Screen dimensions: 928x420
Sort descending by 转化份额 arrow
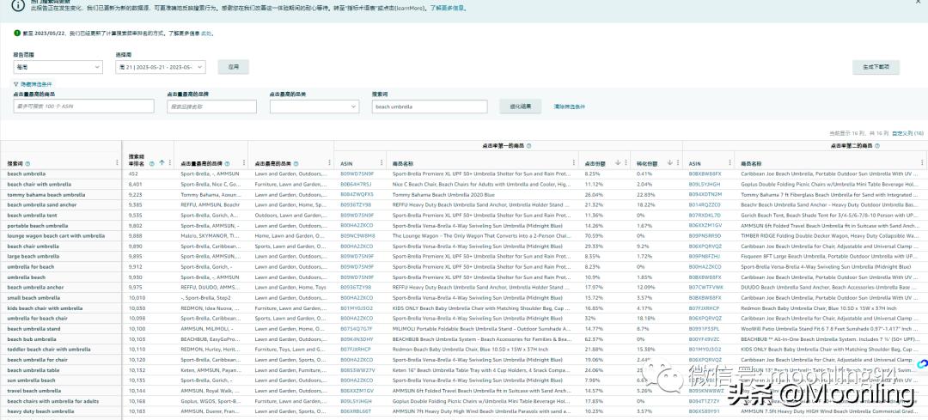click(x=670, y=162)
